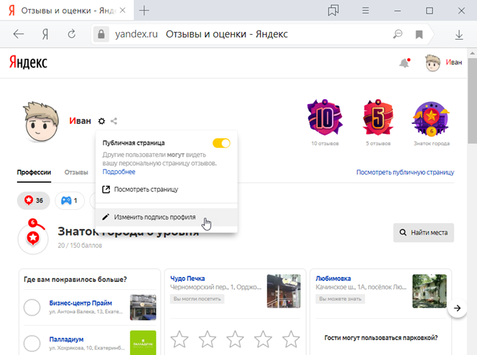Open the Любимовка link

tap(333, 278)
